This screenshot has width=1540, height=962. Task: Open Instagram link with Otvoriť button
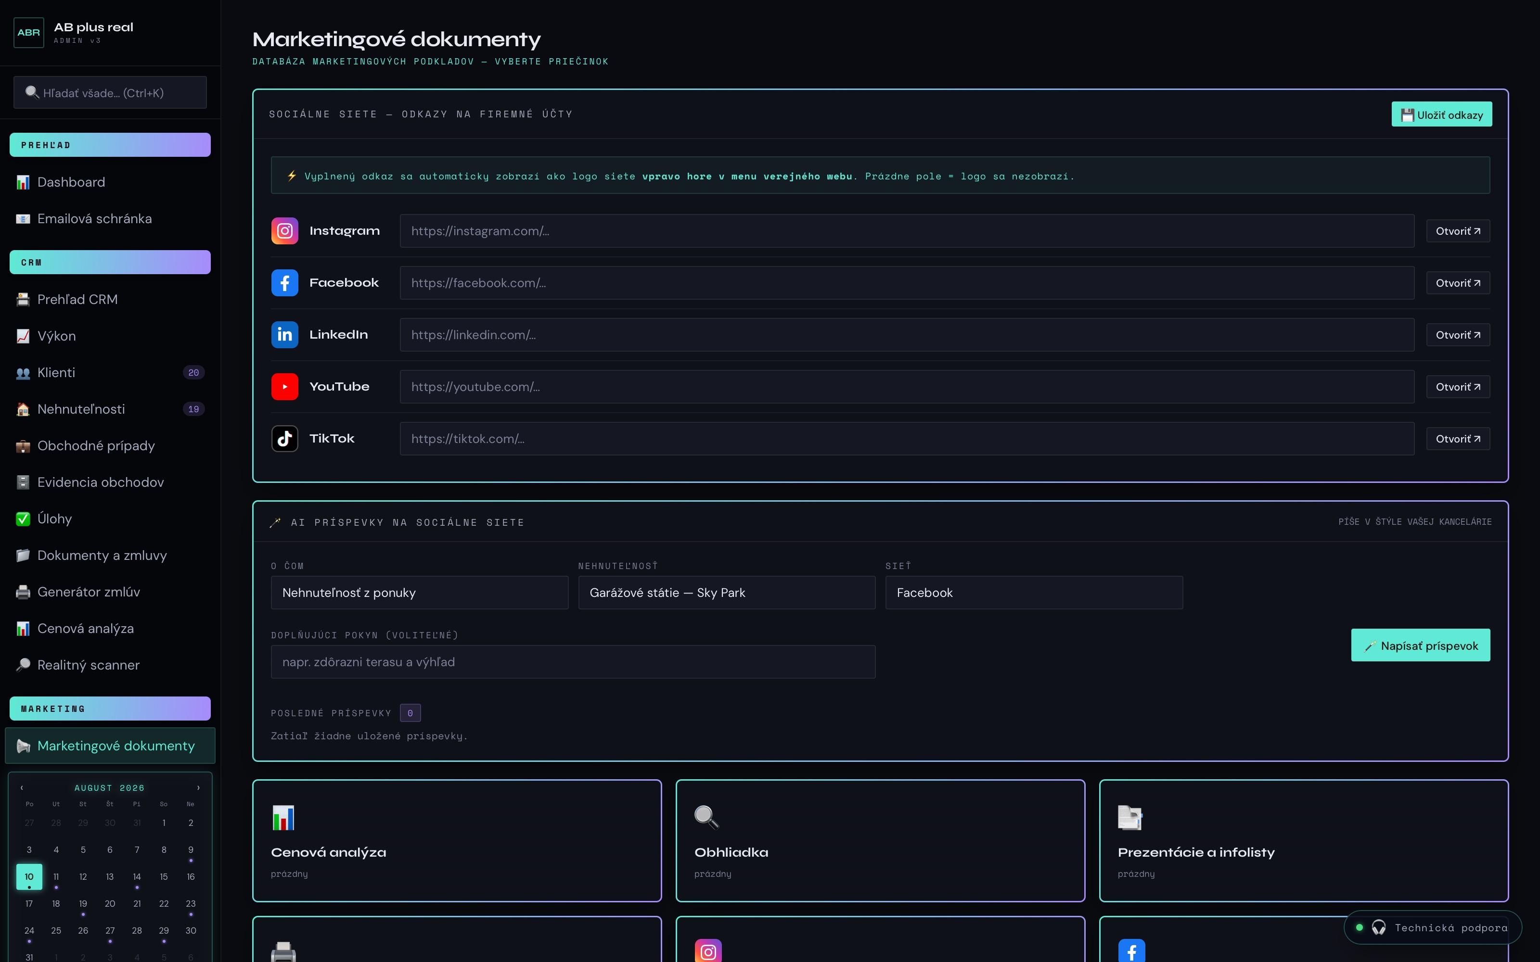click(1458, 231)
